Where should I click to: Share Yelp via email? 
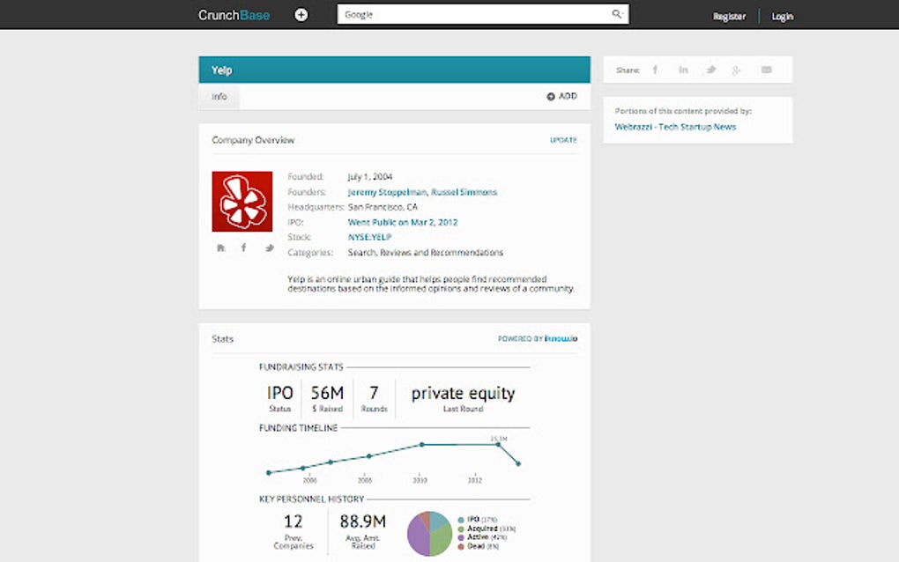tap(766, 69)
